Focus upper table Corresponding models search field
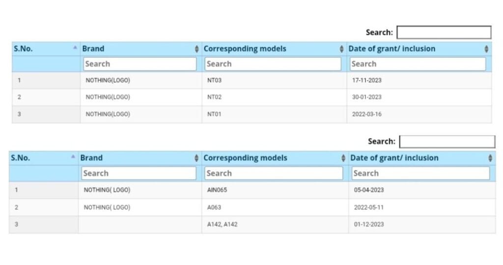Screen dimensions: 503x265 [x=273, y=64]
